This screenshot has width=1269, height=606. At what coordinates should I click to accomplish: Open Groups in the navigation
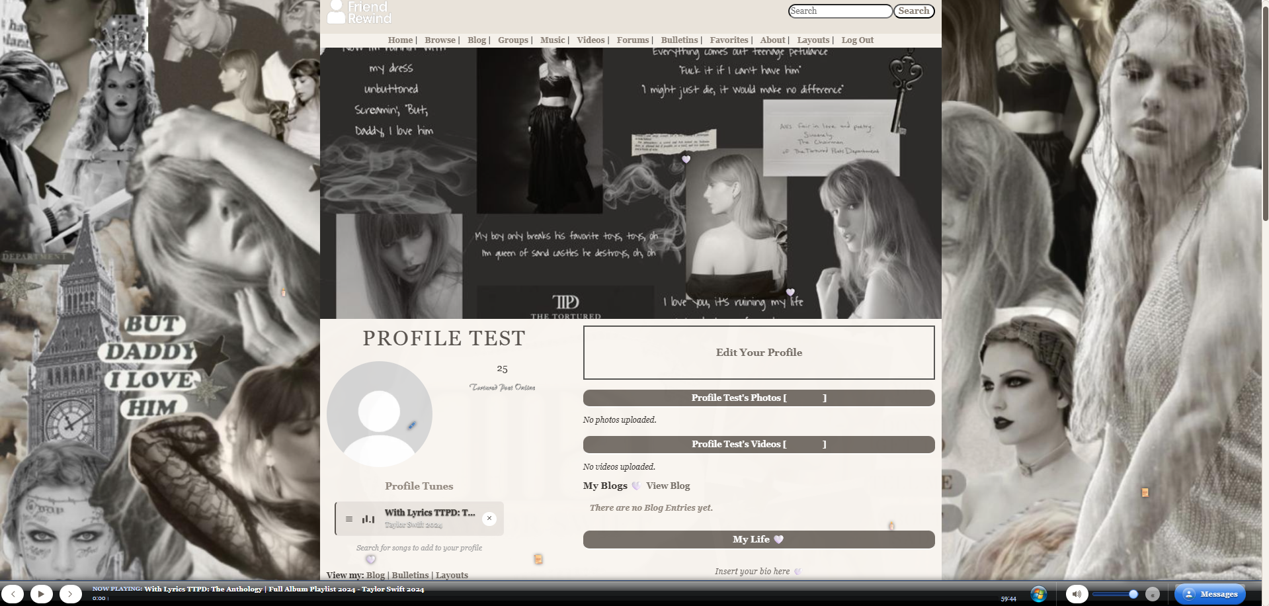tap(513, 40)
